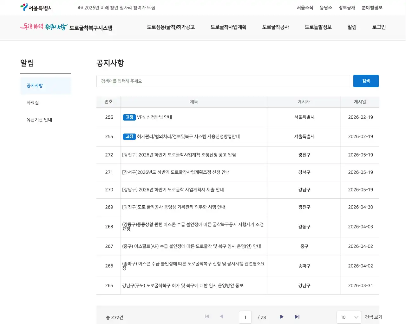This screenshot has width=406, height=324.
Task: Select 유관기관 안내 in the sidebar
Action: tap(46, 120)
